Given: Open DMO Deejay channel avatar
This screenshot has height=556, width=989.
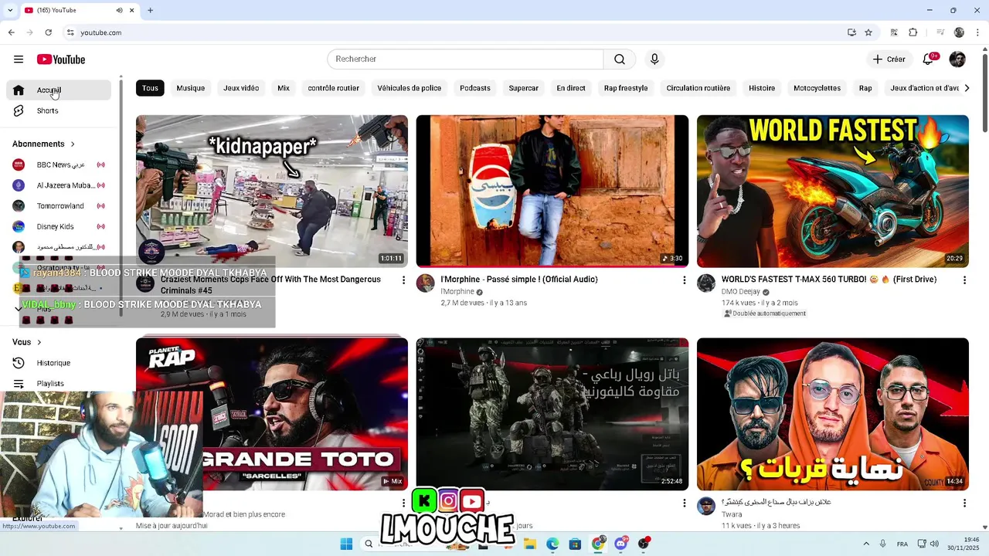Looking at the screenshot, I should point(706,283).
